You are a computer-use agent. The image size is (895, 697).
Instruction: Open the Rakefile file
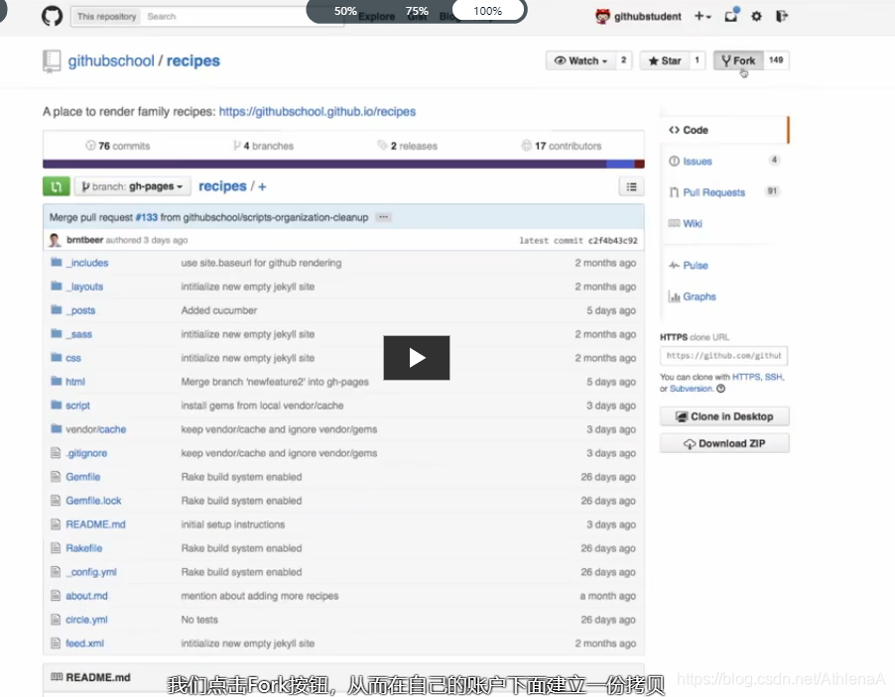click(84, 548)
